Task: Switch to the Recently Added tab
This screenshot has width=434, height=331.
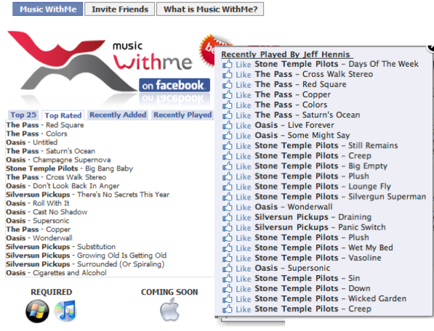Action: click(x=118, y=115)
